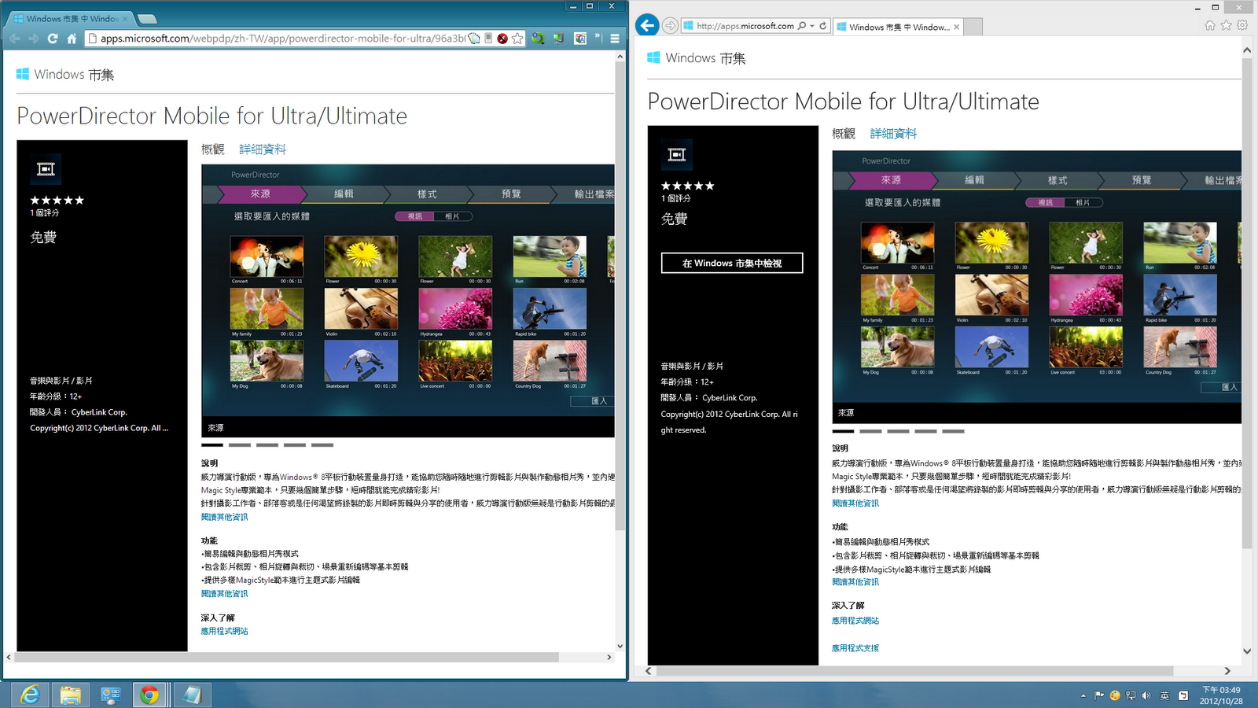Select the 詳細資料 tab in Chrome page

(x=263, y=149)
